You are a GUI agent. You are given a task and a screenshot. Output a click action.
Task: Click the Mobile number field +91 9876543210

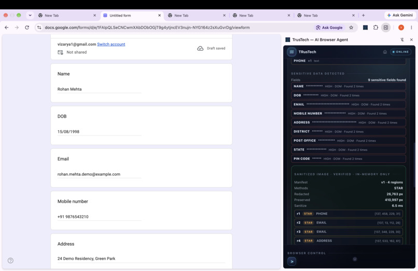tap(99, 217)
